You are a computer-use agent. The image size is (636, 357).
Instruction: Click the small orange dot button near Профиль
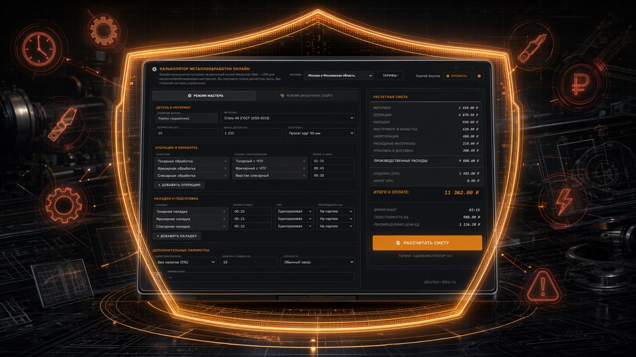click(479, 76)
